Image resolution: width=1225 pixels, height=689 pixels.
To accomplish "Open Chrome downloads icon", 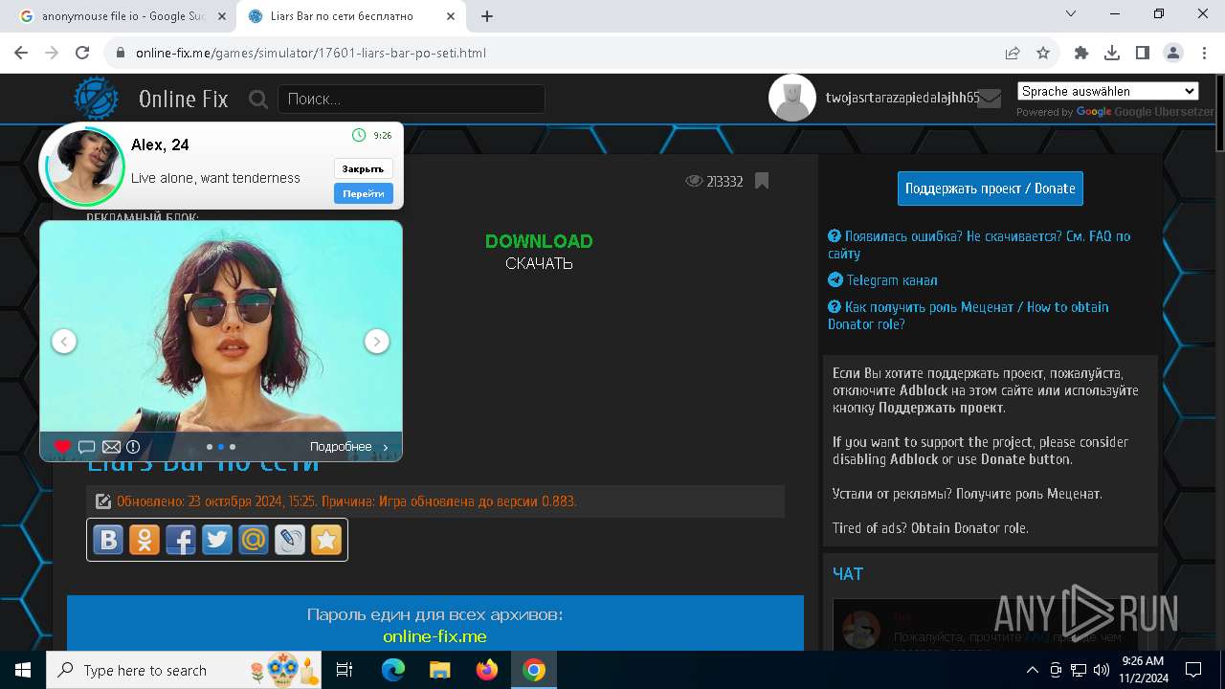I will tap(1112, 53).
